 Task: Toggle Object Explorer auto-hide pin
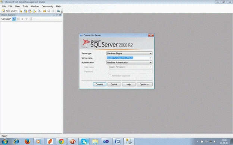pos(57,15)
